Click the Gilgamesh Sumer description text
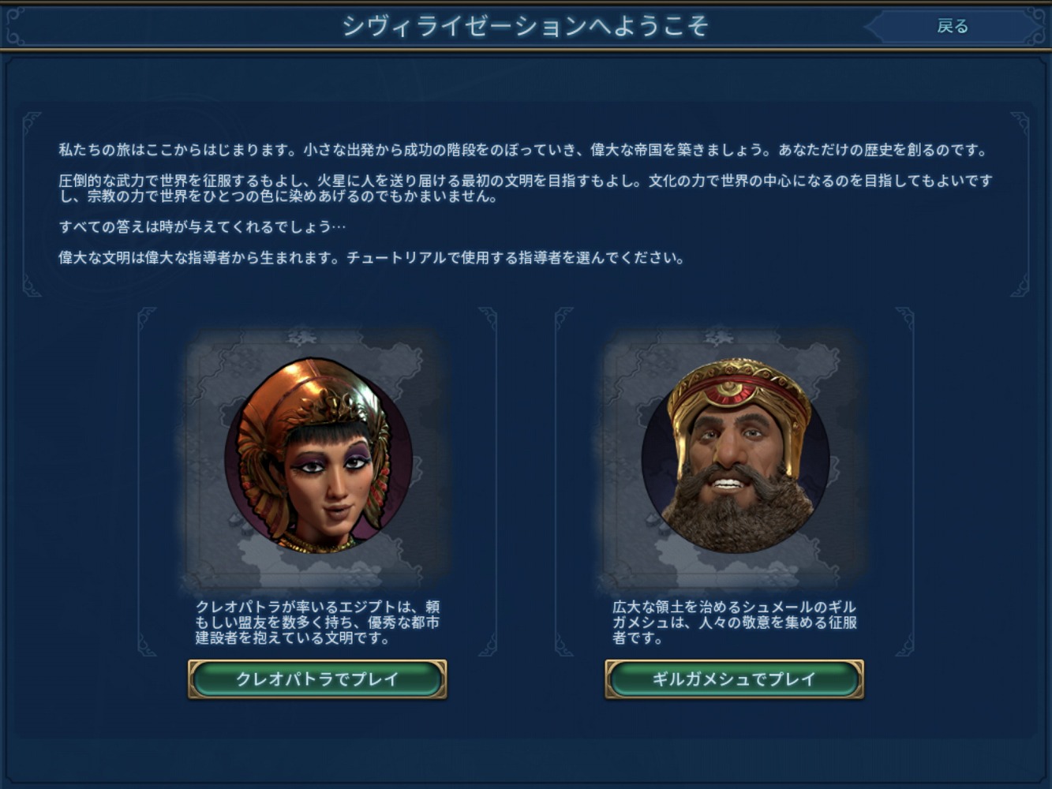The width and height of the screenshot is (1052, 789). [x=734, y=623]
